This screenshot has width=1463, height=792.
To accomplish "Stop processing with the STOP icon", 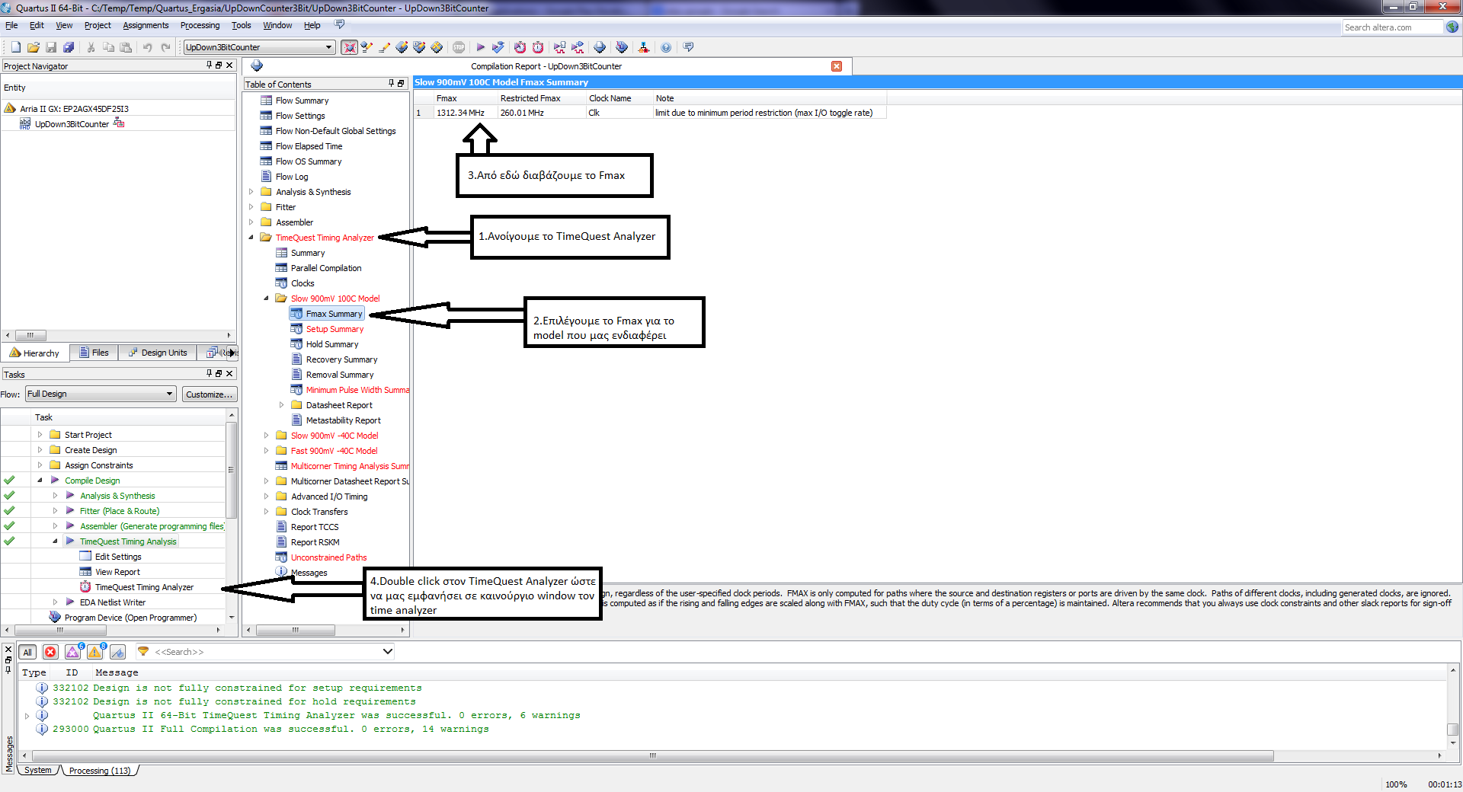I will (x=459, y=47).
